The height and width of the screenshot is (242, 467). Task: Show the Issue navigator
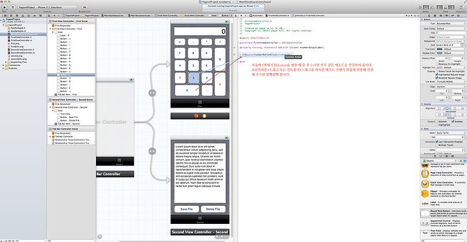[x=23, y=16]
